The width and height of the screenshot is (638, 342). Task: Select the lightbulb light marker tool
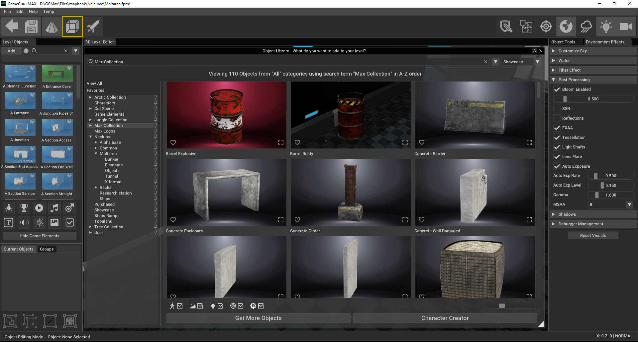tap(9, 208)
